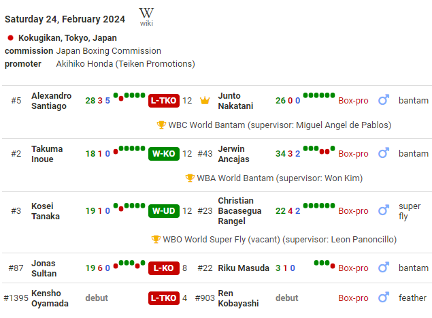Click male gender icon in Oyamada row
Image resolution: width=432 pixels, height=318 pixels.
pos(384,298)
